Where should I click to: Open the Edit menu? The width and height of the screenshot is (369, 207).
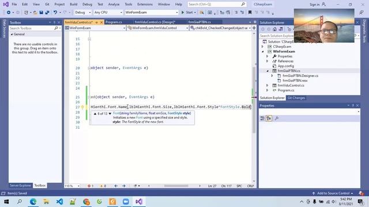coord(25,4)
